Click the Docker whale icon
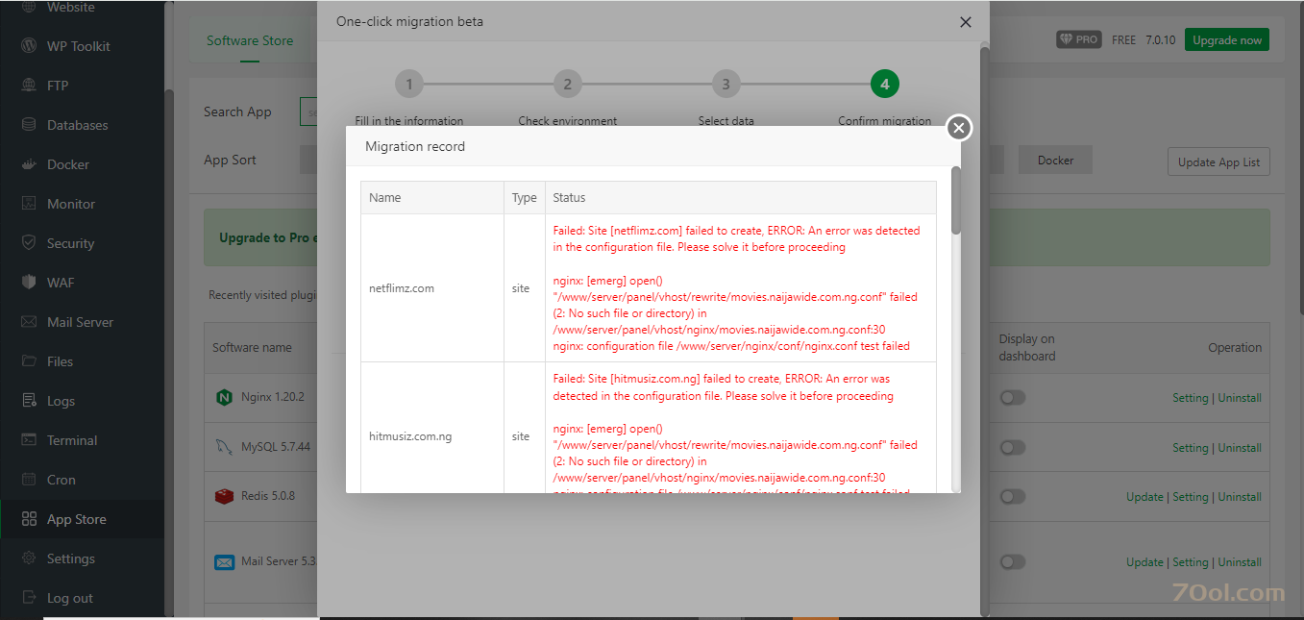Image resolution: width=1304 pixels, height=620 pixels. (29, 164)
